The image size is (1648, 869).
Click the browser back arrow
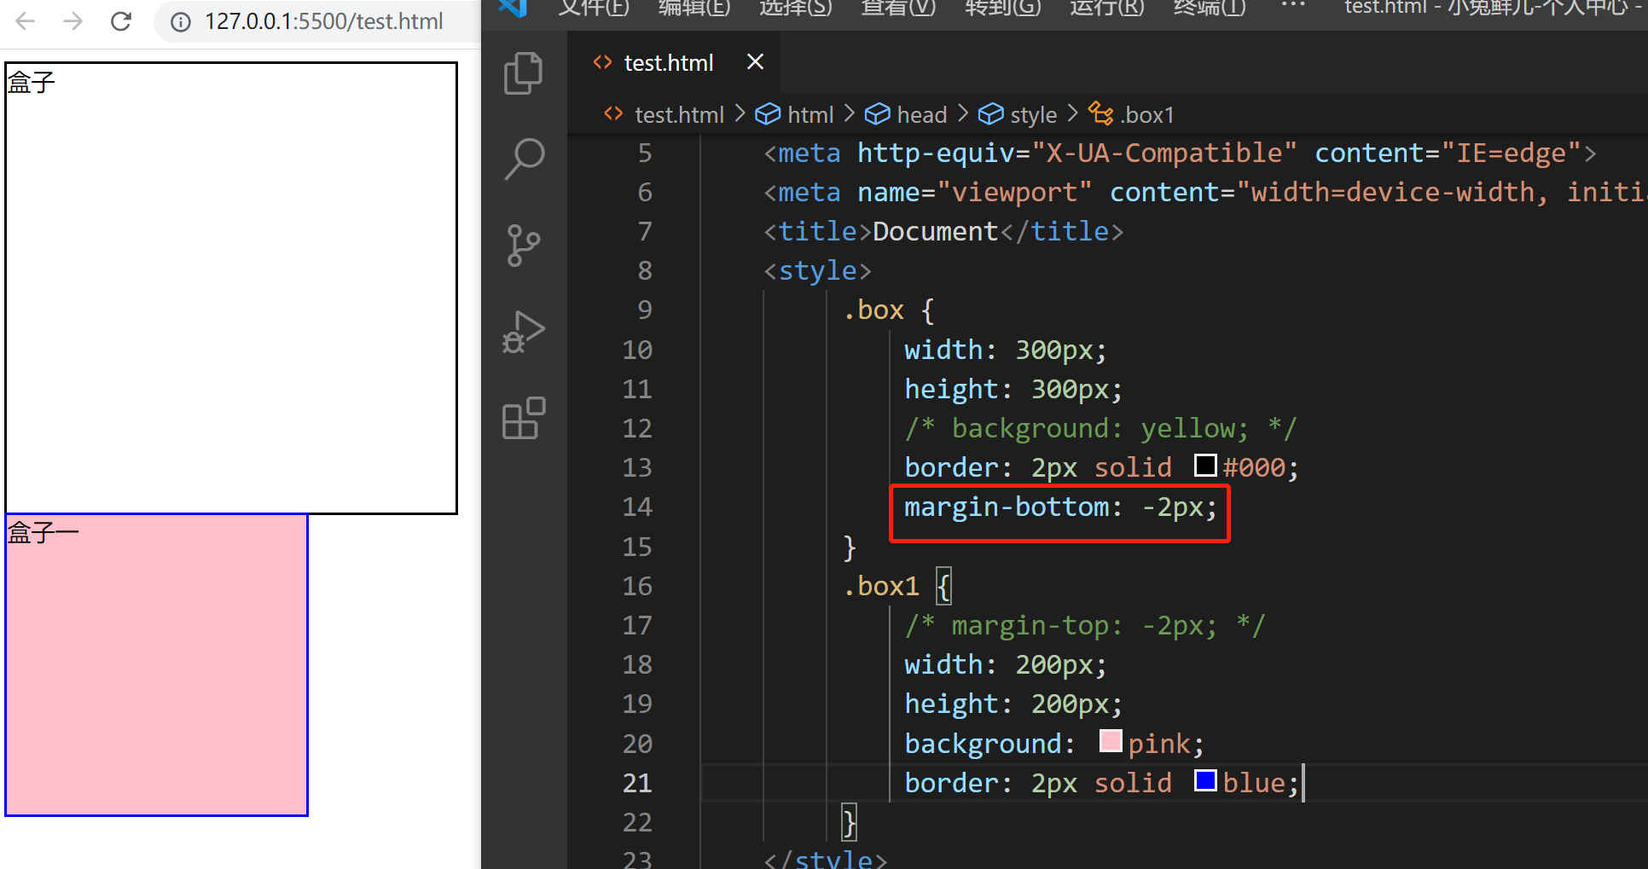[x=25, y=21]
